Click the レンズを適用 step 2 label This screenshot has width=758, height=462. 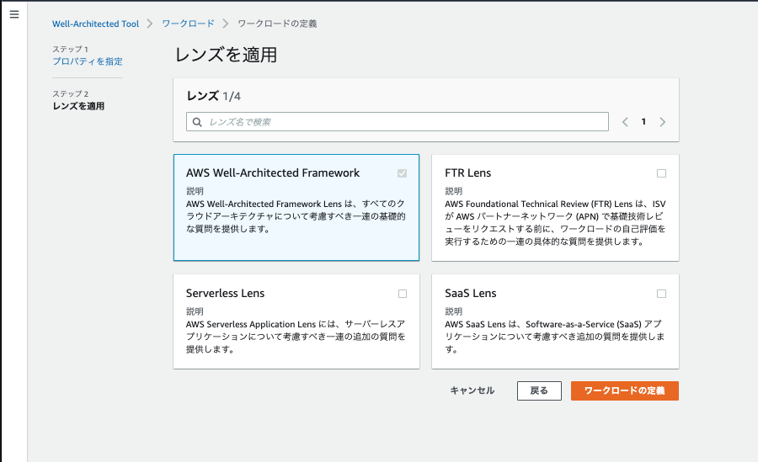pyautogui.click(x=78, y=106)
